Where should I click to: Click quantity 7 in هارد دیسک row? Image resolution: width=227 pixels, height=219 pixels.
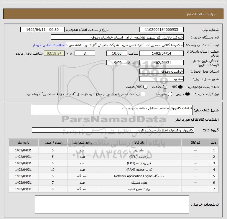tap(53, 183)
